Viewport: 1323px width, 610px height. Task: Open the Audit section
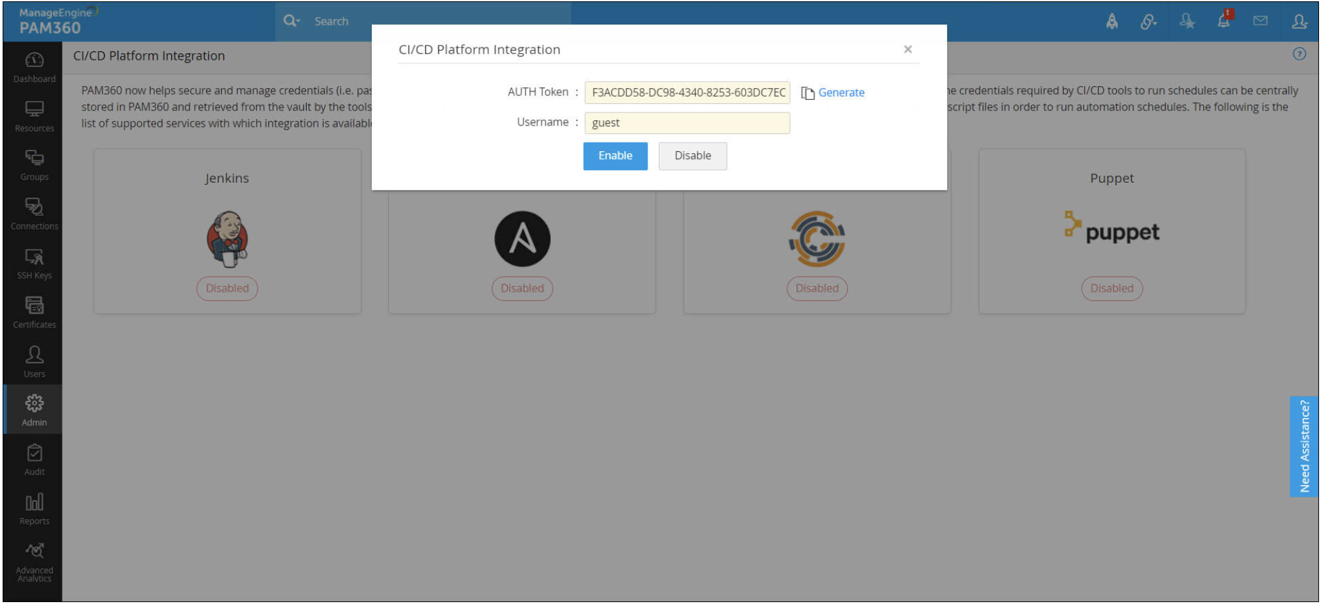(34, 460)
